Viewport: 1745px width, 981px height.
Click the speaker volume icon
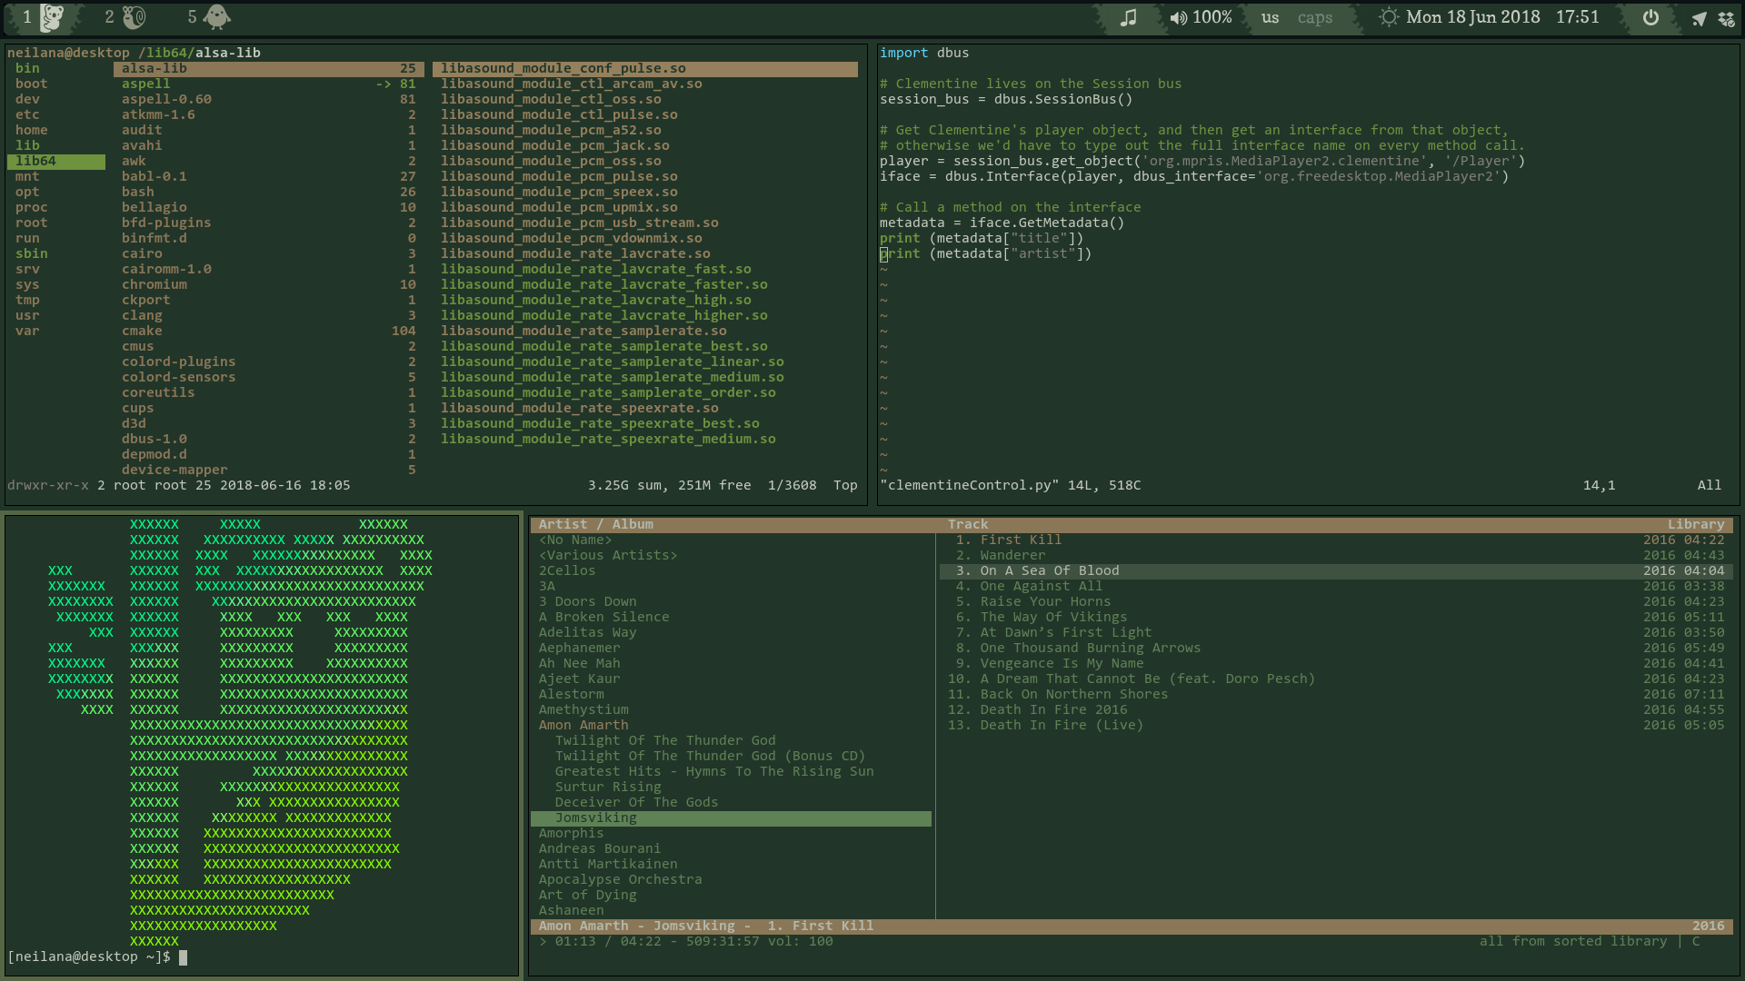[x=1179, y=17]
